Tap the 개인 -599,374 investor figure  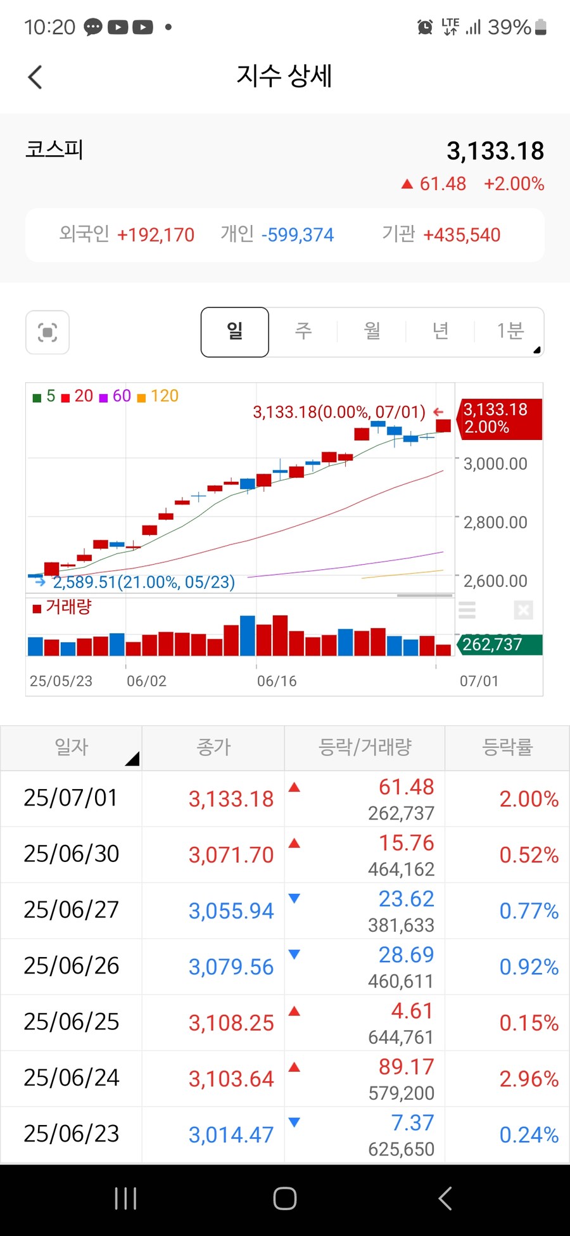277,235
